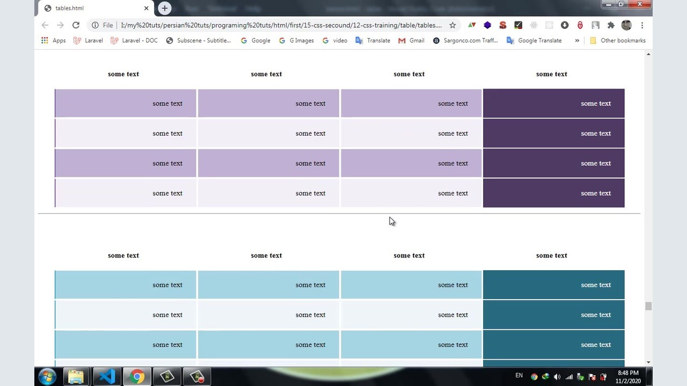Open the black checkmark extension
The image size is (687, 386).
point(518,25)
